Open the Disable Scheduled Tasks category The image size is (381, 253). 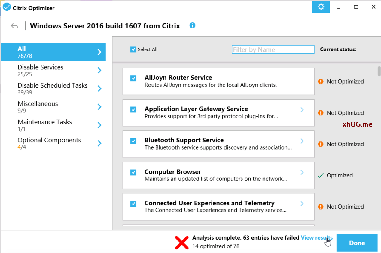[x=53, y=89]
